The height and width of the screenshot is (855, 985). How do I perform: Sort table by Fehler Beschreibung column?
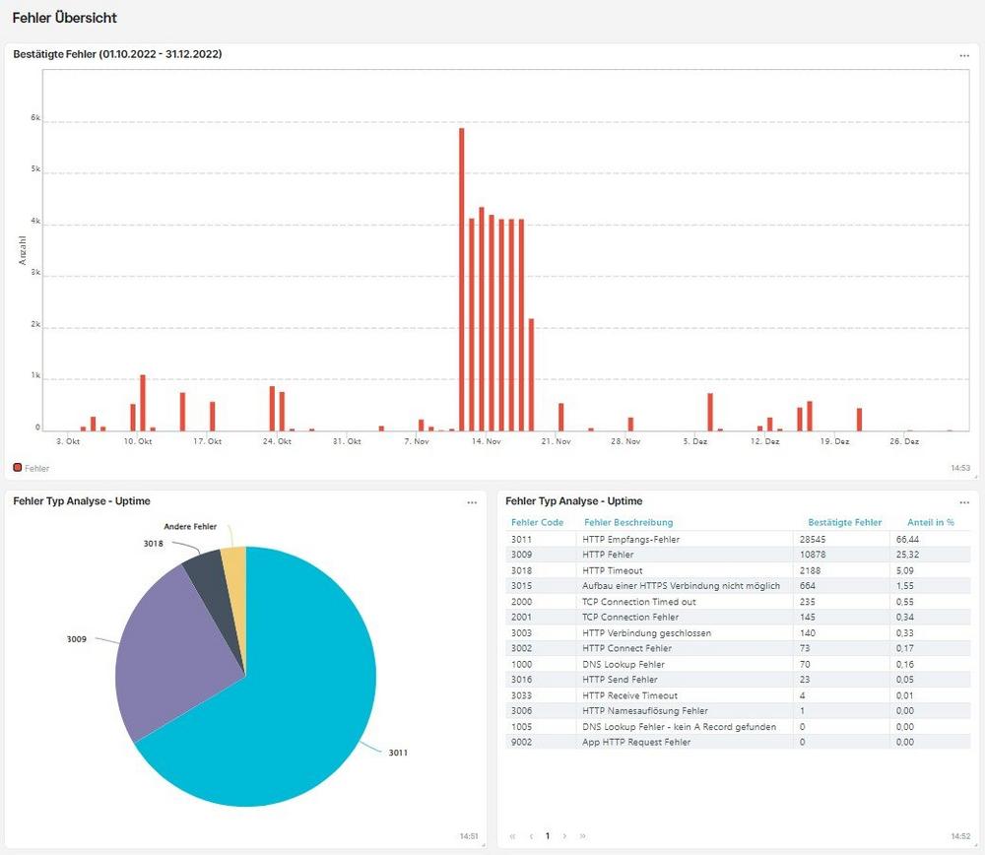coord(627,522)
